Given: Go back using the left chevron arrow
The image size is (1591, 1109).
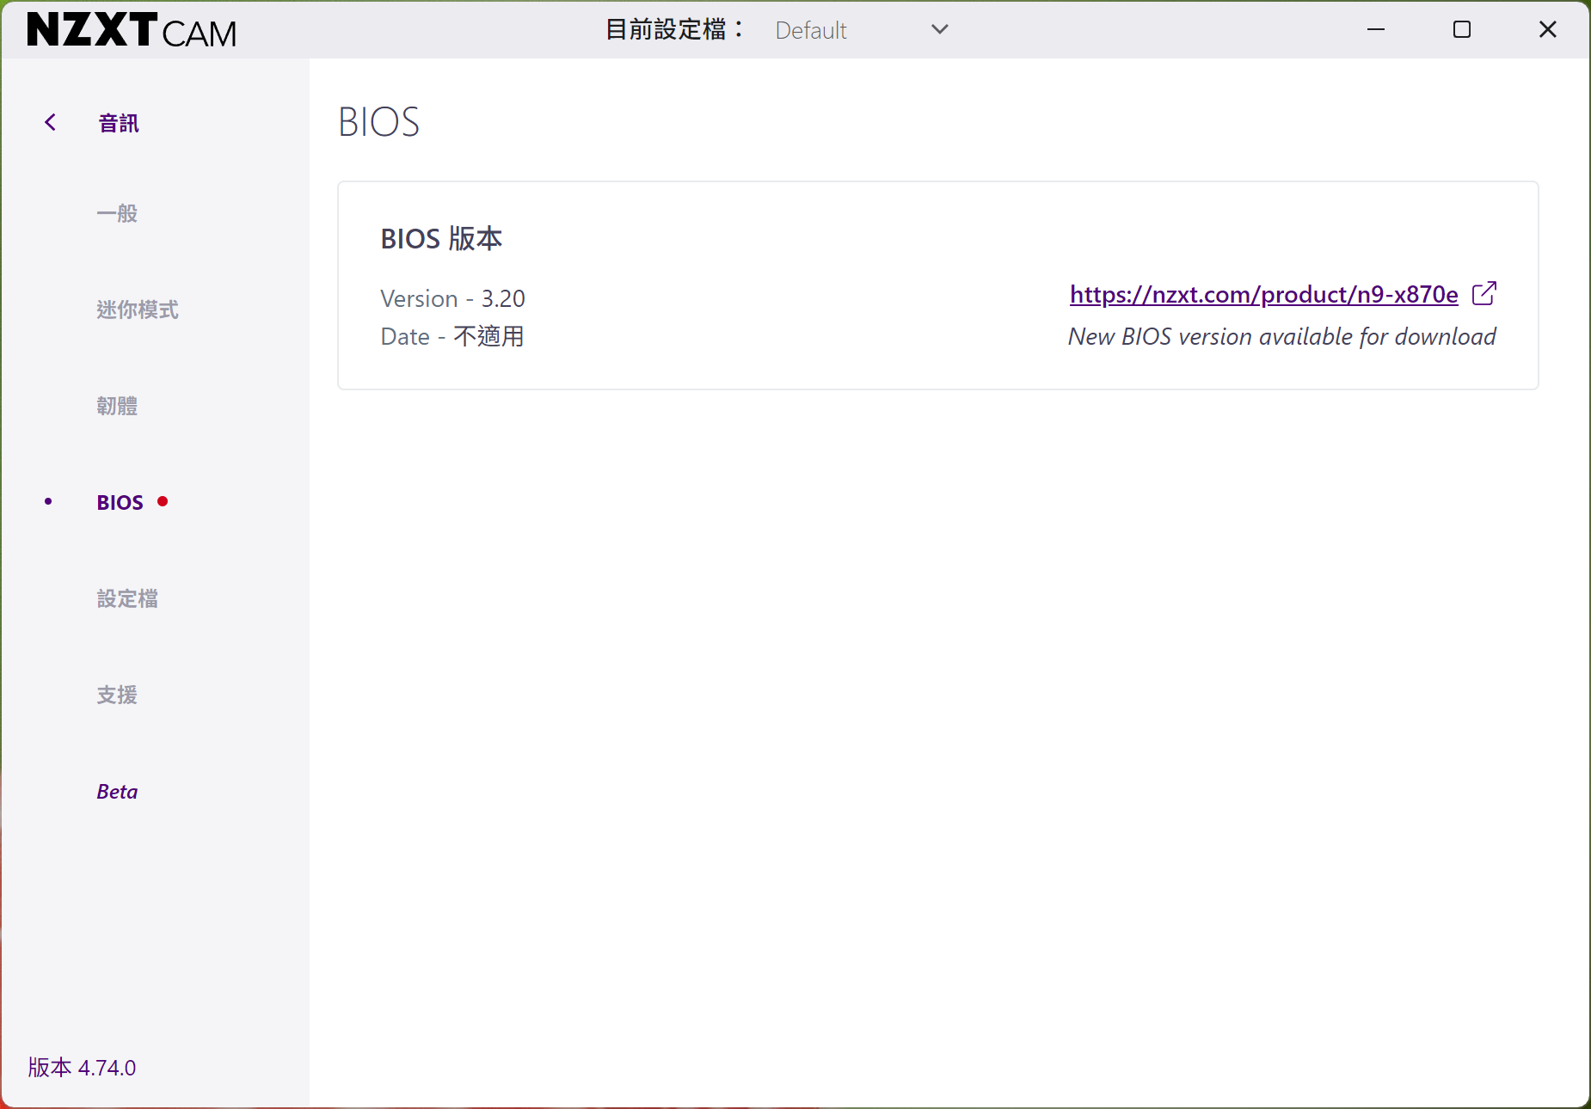Looking at the screenshot, I should [51, 123].
